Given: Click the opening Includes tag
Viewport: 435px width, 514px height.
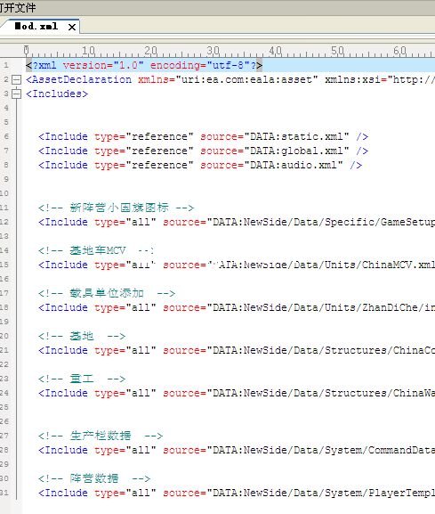Looking at the screenshot, I should [57, 94].
